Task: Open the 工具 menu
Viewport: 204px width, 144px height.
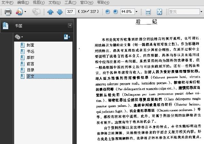Action: click(70, 2)
